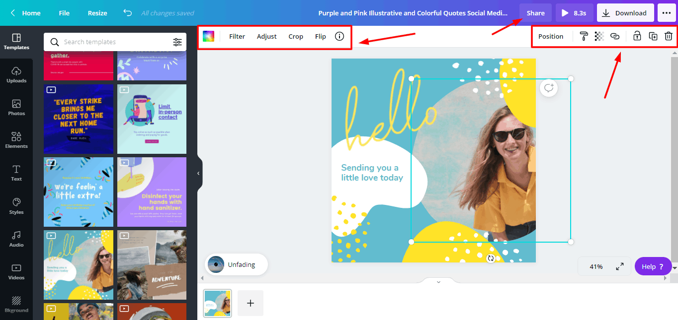Open the Elements tab in the sidebar
This screenshot has width=678, height=320.
16,140
